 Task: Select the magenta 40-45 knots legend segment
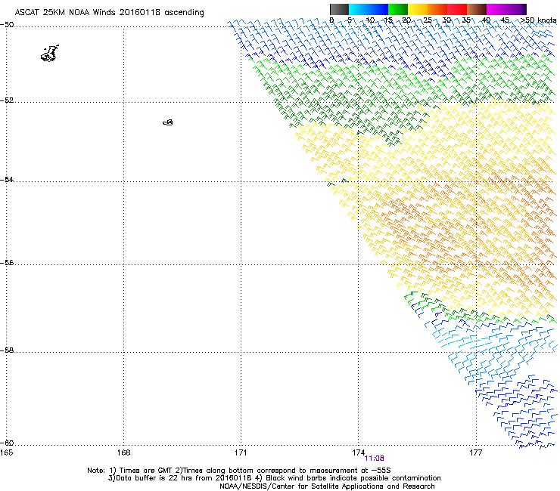496,9
